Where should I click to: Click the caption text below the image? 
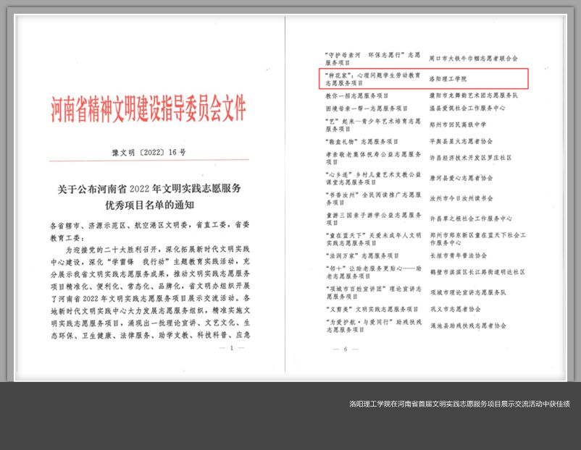click(x=459, y=403)
